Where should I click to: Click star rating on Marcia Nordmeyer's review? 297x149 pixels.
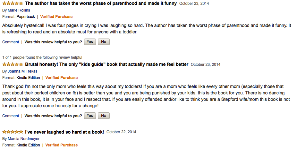click(13, 132)
